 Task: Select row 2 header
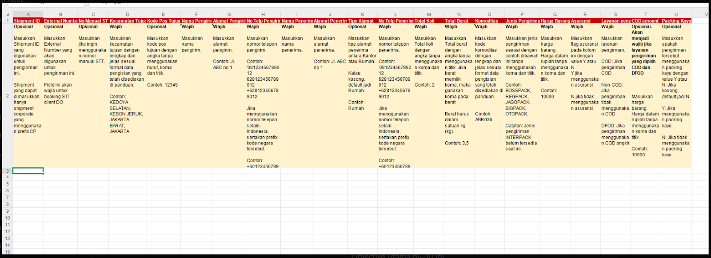pyautogui.click(x=7, y=95)
